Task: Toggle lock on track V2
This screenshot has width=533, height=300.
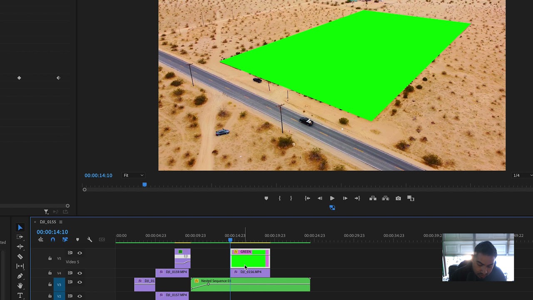Action: (x=50, y=296)
